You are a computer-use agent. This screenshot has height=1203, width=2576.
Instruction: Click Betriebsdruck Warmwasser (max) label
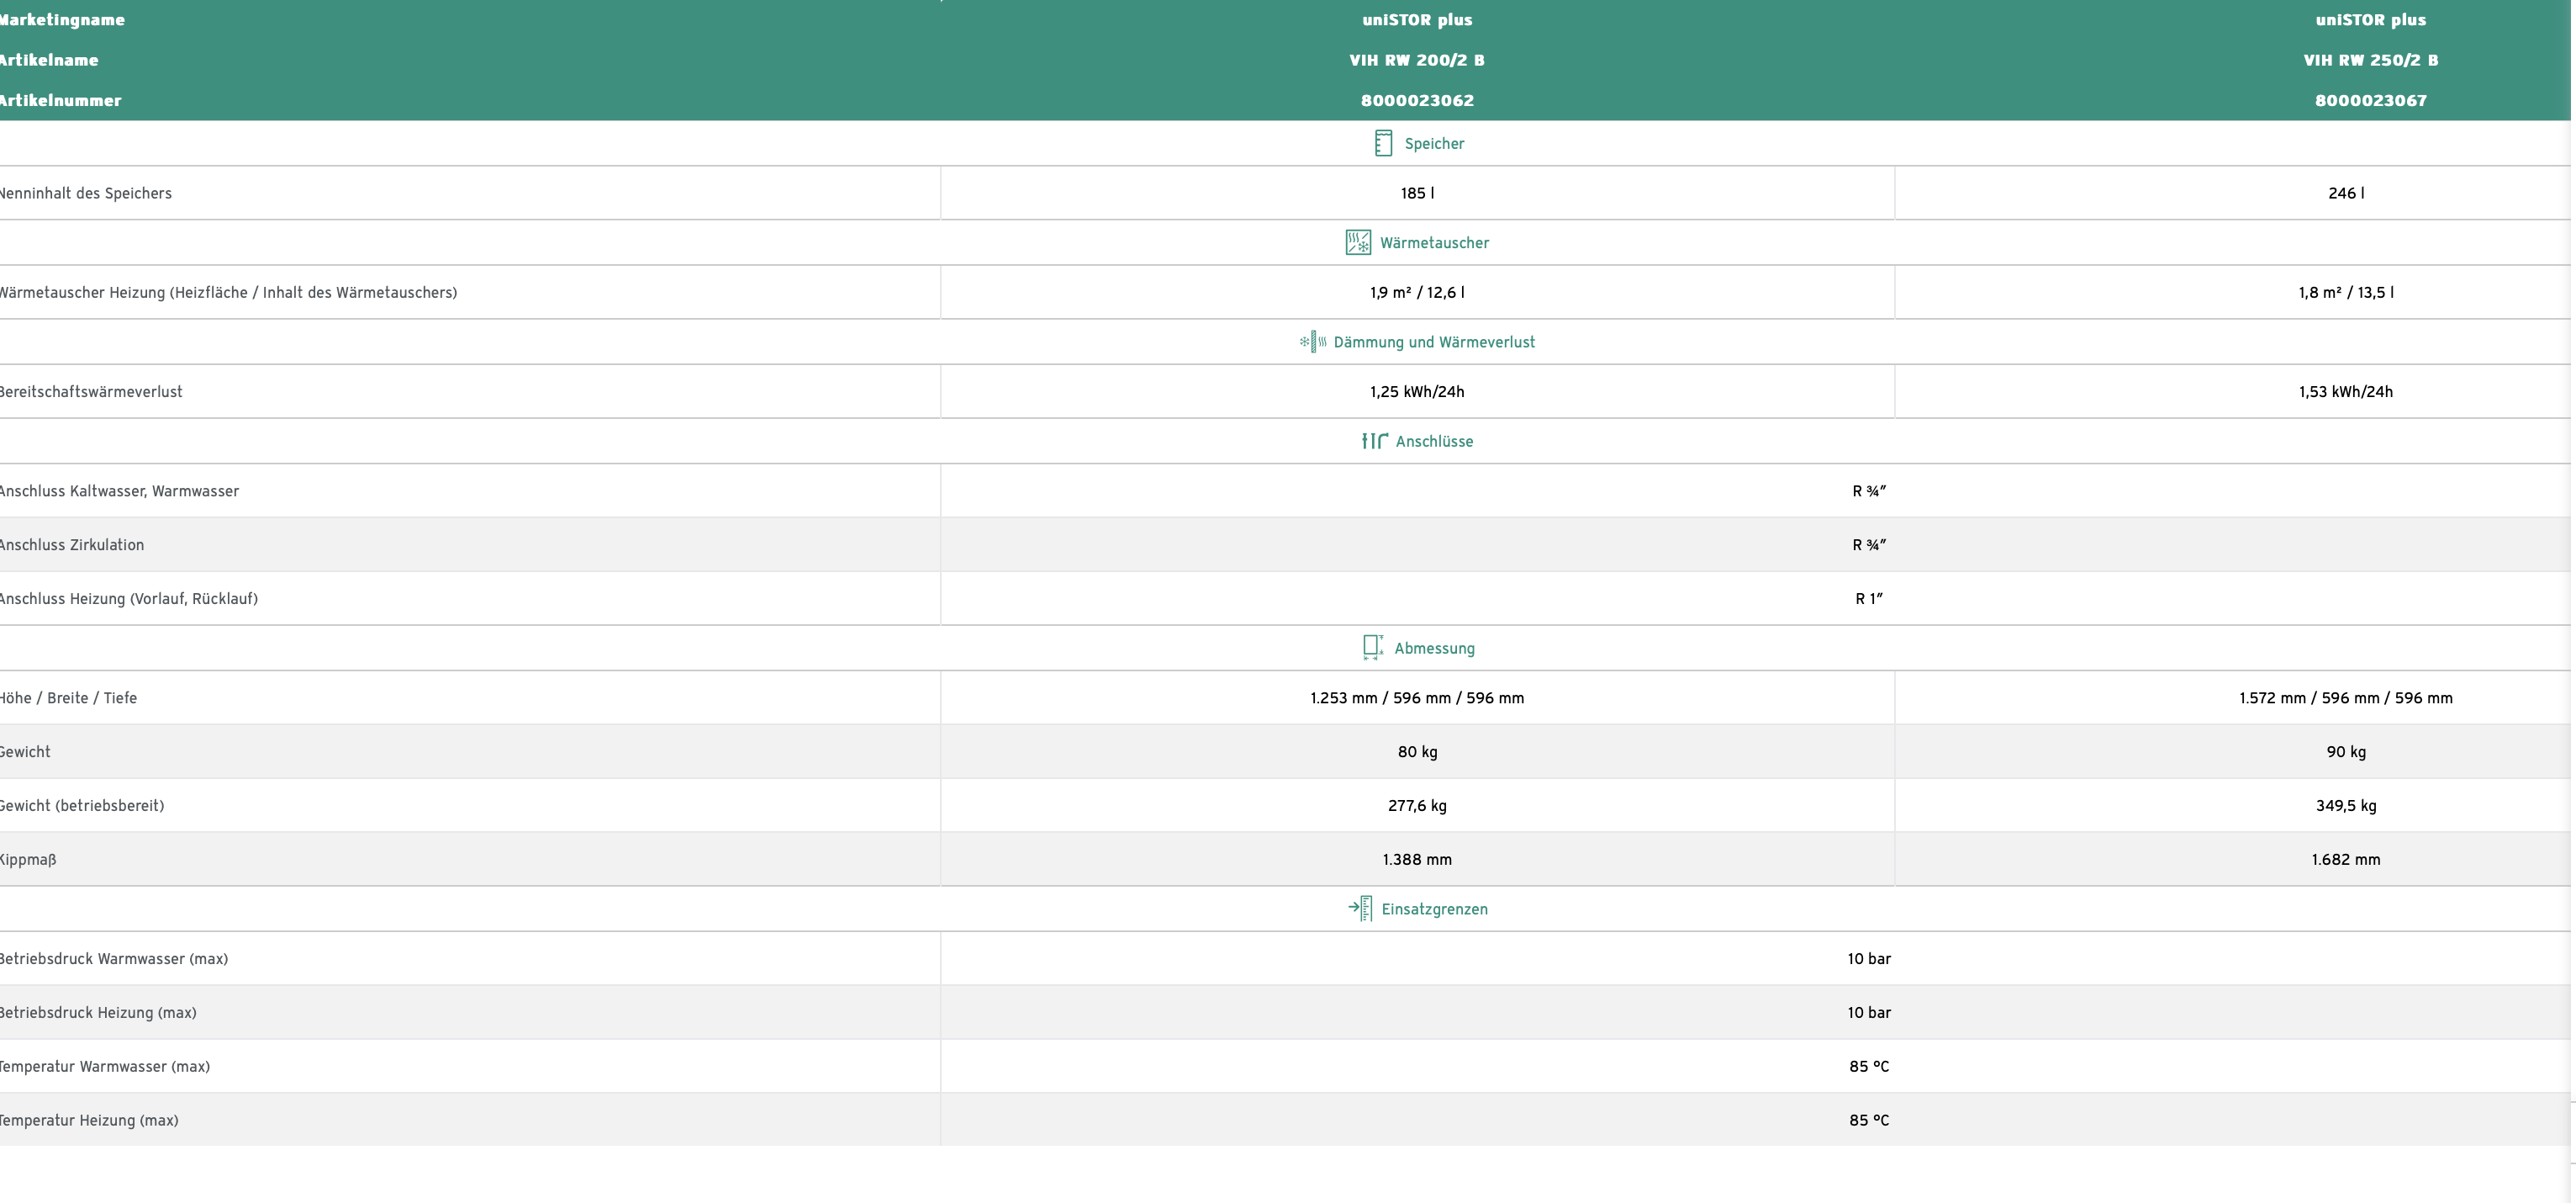pyautogui.click(x=114, y=959)
